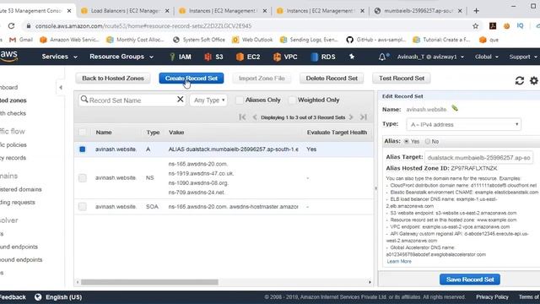Image resolution: width=540 pixels, height=304 pixels.
Task: Toggle the Aliases Only checkbox
Action: click(240, 100)
